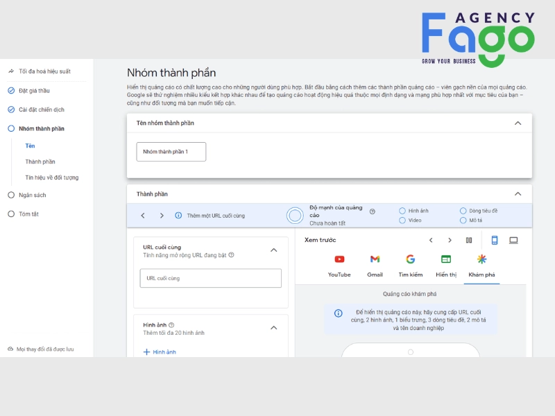Open Tối đa hoá hiệu suất in sidebar
Viewport: 555px width, 416px height.
coord(44,71)
